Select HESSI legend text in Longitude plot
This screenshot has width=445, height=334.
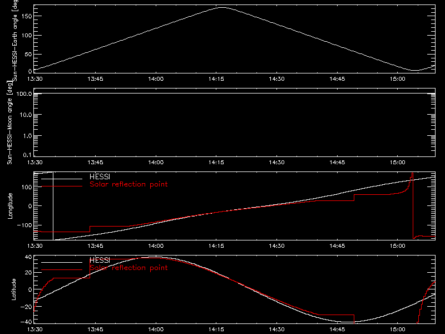pos(100,176)
